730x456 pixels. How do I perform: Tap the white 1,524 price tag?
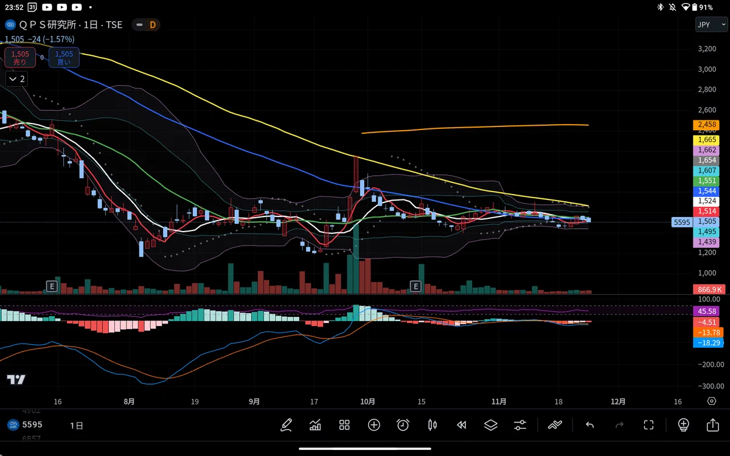[706, 201]
